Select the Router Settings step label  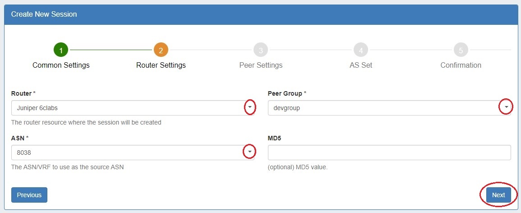[x=161, y=65]
